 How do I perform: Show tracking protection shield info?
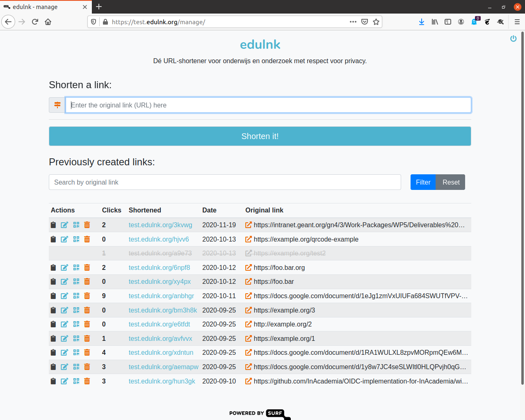[x=94, y=22]
